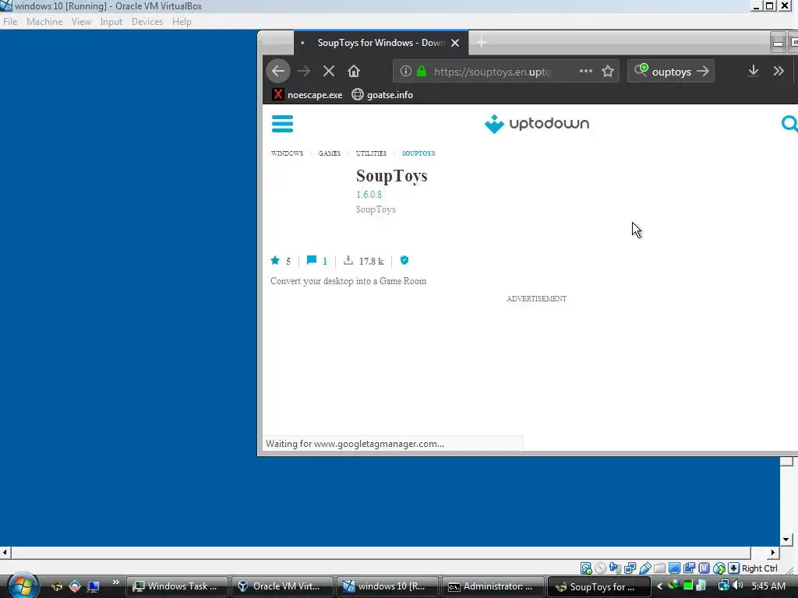The height and width of the screenshot is (598, 798).
Task: Go back using the browser back arrow
Action: (x=278, y=71)
